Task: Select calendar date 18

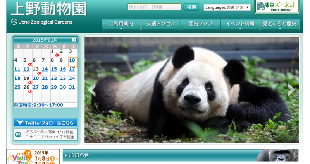Action: pos(17,79)
